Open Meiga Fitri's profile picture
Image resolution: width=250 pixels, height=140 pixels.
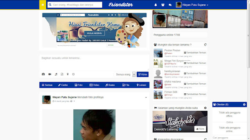click(x=158, y=63)
